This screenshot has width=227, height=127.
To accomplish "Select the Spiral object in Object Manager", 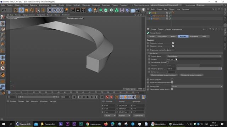I will [156, 19].
